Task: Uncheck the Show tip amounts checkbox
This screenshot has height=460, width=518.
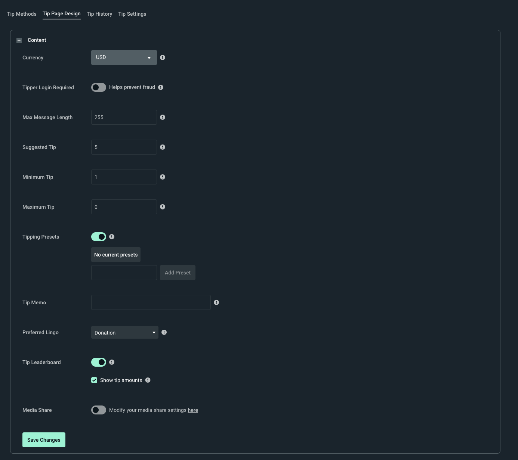Action: [94, 380]
